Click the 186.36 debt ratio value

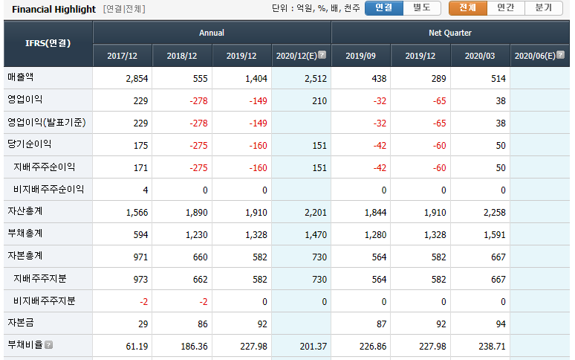pyautogui.click(x=194, y=347)
